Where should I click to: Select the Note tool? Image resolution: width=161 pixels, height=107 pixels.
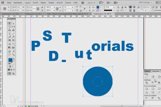point(10,52)
